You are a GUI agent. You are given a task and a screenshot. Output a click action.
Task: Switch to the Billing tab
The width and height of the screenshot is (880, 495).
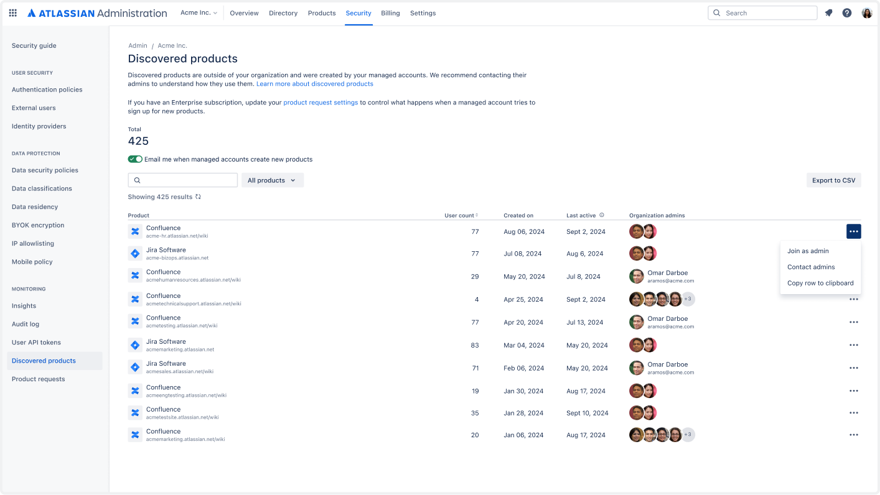click(x=390, y=12)
